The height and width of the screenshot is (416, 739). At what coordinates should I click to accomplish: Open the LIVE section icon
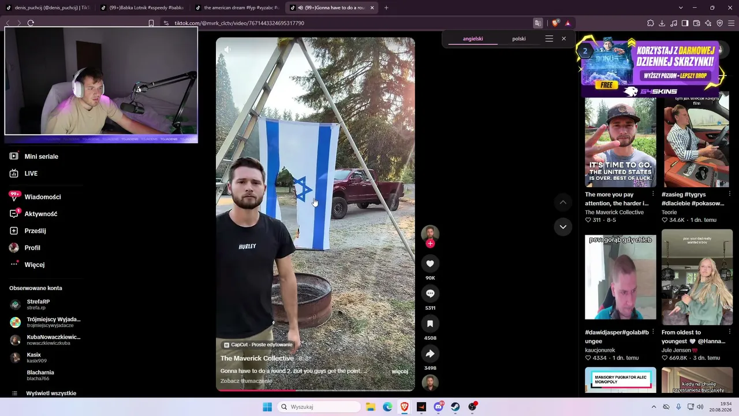[x=14, y=173]
